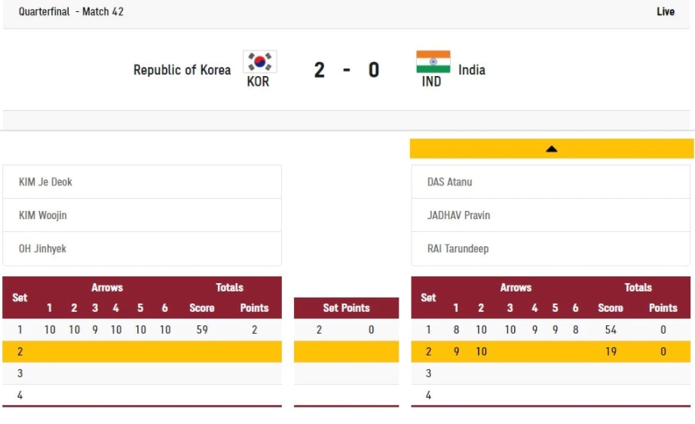Select India's highlighted set 2 row
695x424 pixels.
click(552, 352)
